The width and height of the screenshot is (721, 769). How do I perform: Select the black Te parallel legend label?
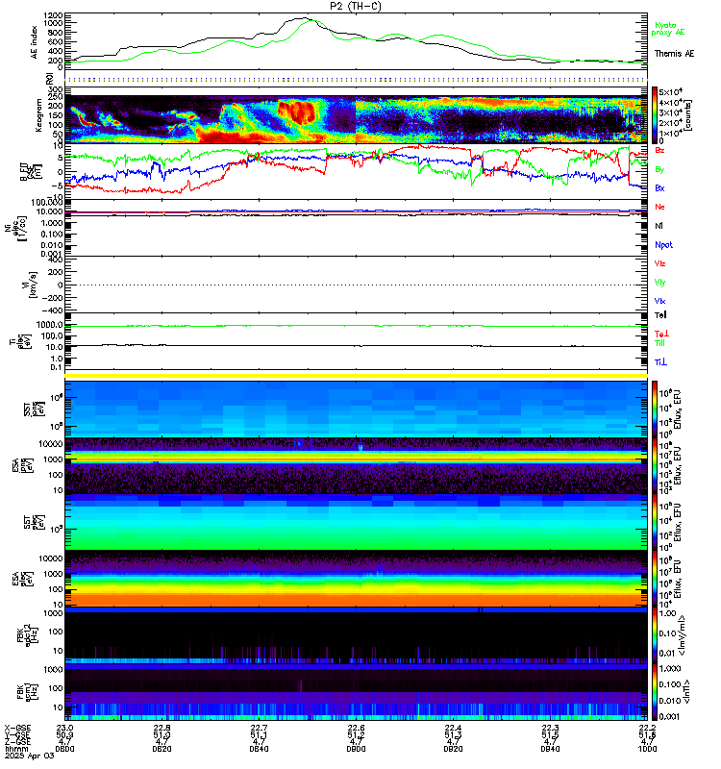[660, 315]
